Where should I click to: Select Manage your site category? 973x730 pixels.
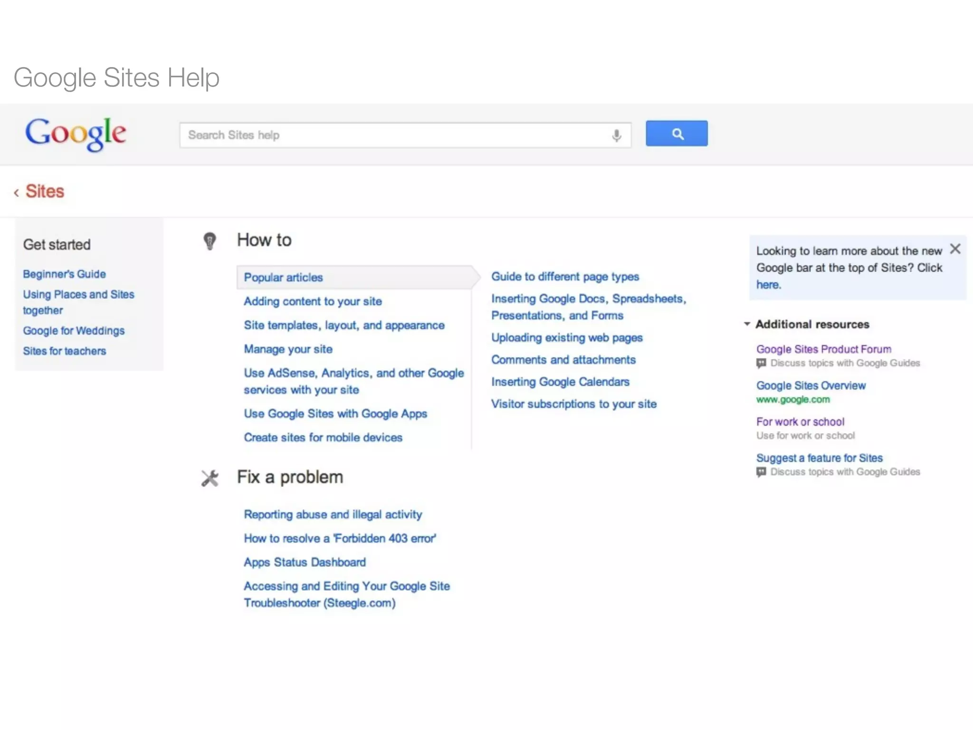(x=288, y=349)
